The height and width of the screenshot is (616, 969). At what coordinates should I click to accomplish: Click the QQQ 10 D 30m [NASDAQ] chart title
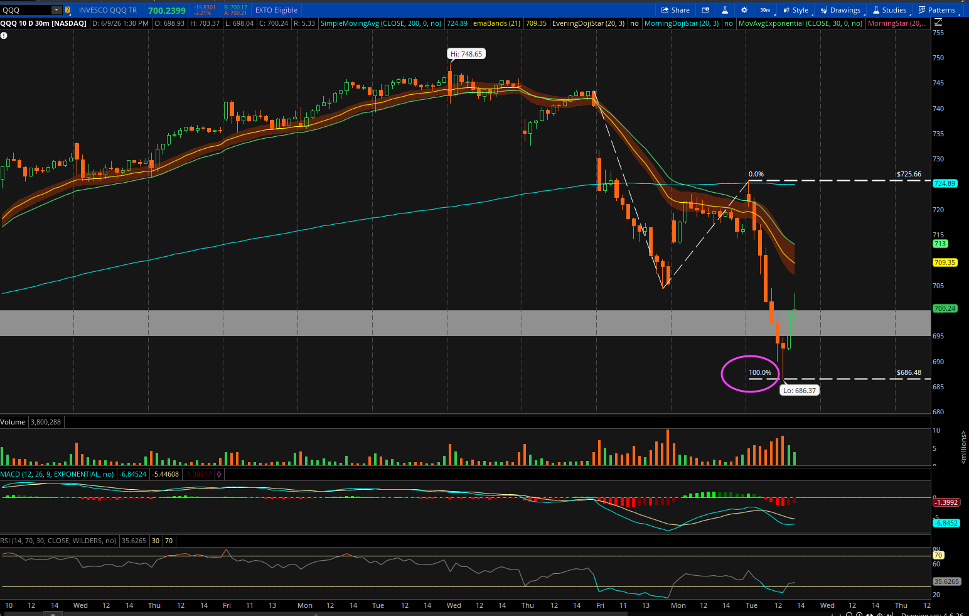click(44, 23)
